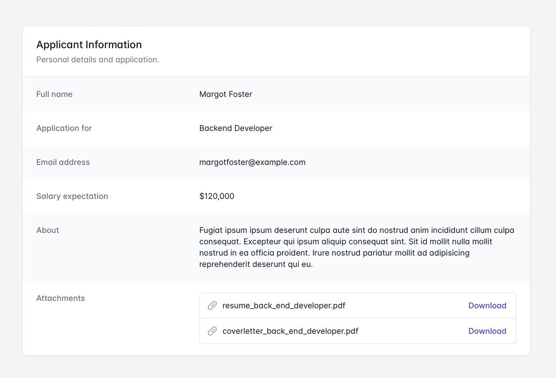Click the margotfoster@example.com email value
556x378 pixels.
point(253,162)
